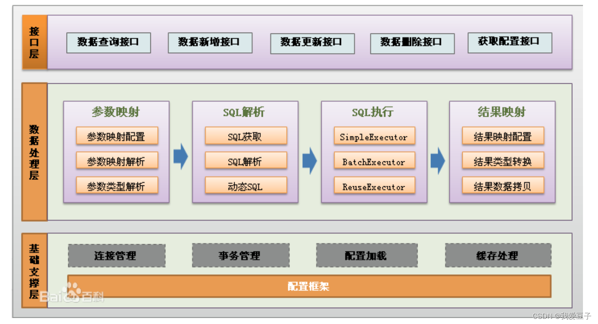598x324 pixels.
Task: Select the 缓存处理 gray box
Action: tap(498, 256)
